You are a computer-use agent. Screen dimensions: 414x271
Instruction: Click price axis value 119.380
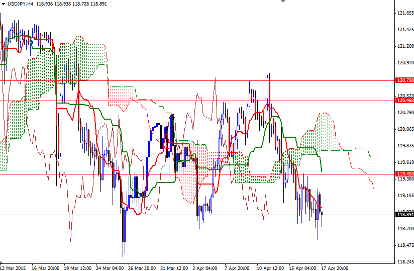tap(405, 179)
